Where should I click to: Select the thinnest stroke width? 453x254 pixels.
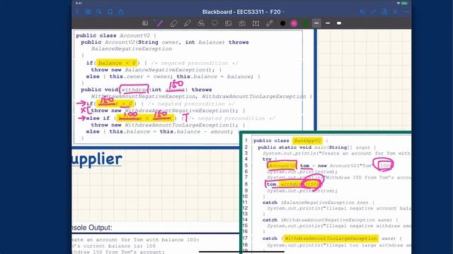(x=316, y=23)
